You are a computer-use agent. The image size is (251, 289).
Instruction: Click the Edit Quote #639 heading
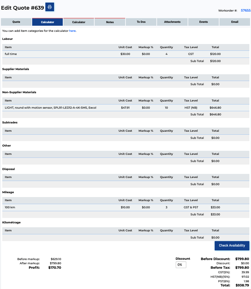[23, 8]
